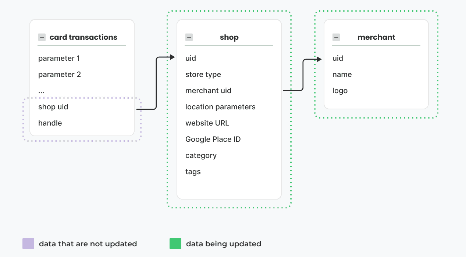
Task: Select the category field in shop
Action: tap(201, 155)
